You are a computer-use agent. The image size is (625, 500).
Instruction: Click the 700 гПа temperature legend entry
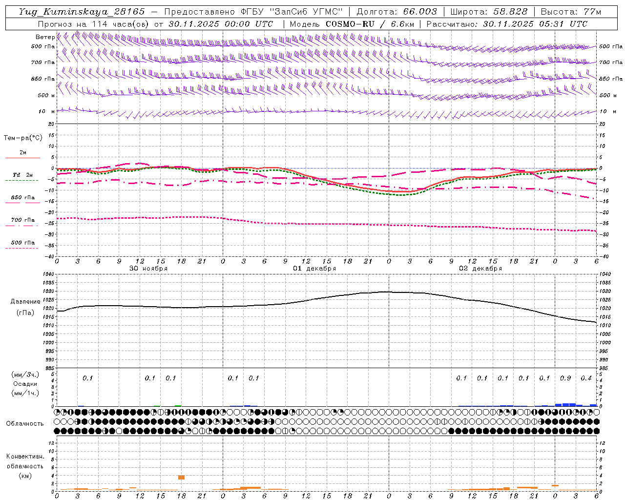point(22,220)
